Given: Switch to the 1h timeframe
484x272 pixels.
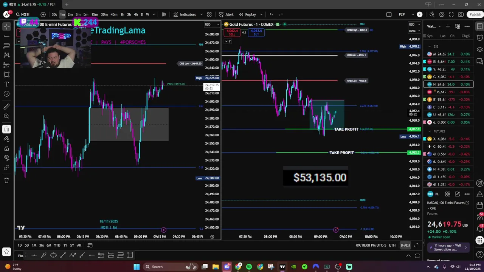Looking at the screenshot, I should point(122,14).
